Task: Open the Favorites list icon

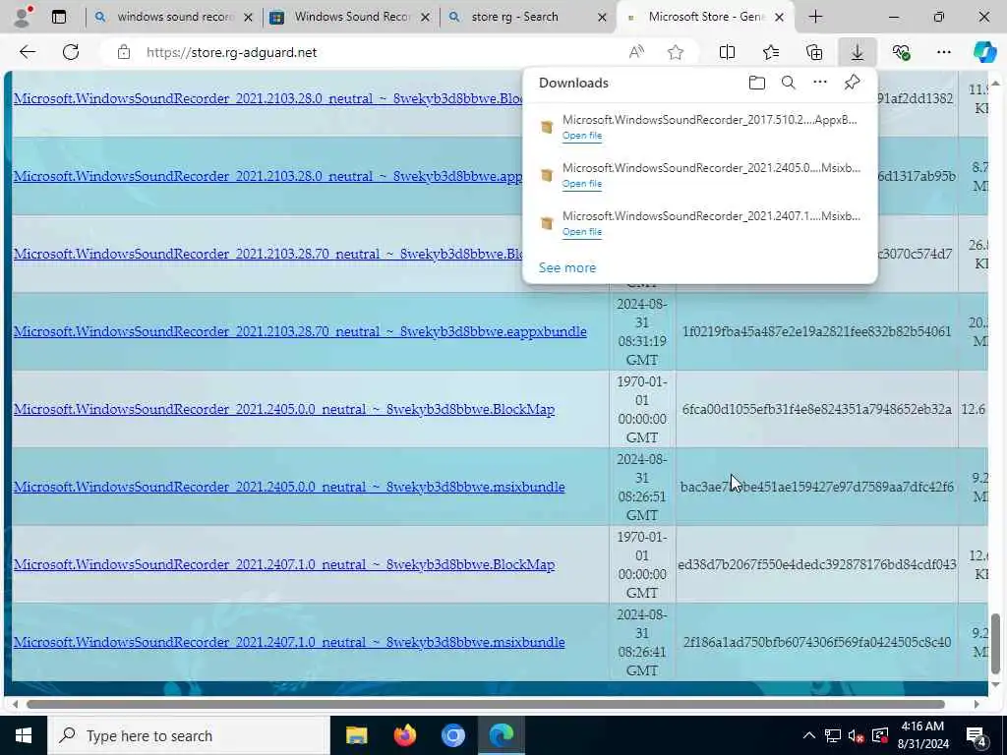Action: [x=771, y=52]
